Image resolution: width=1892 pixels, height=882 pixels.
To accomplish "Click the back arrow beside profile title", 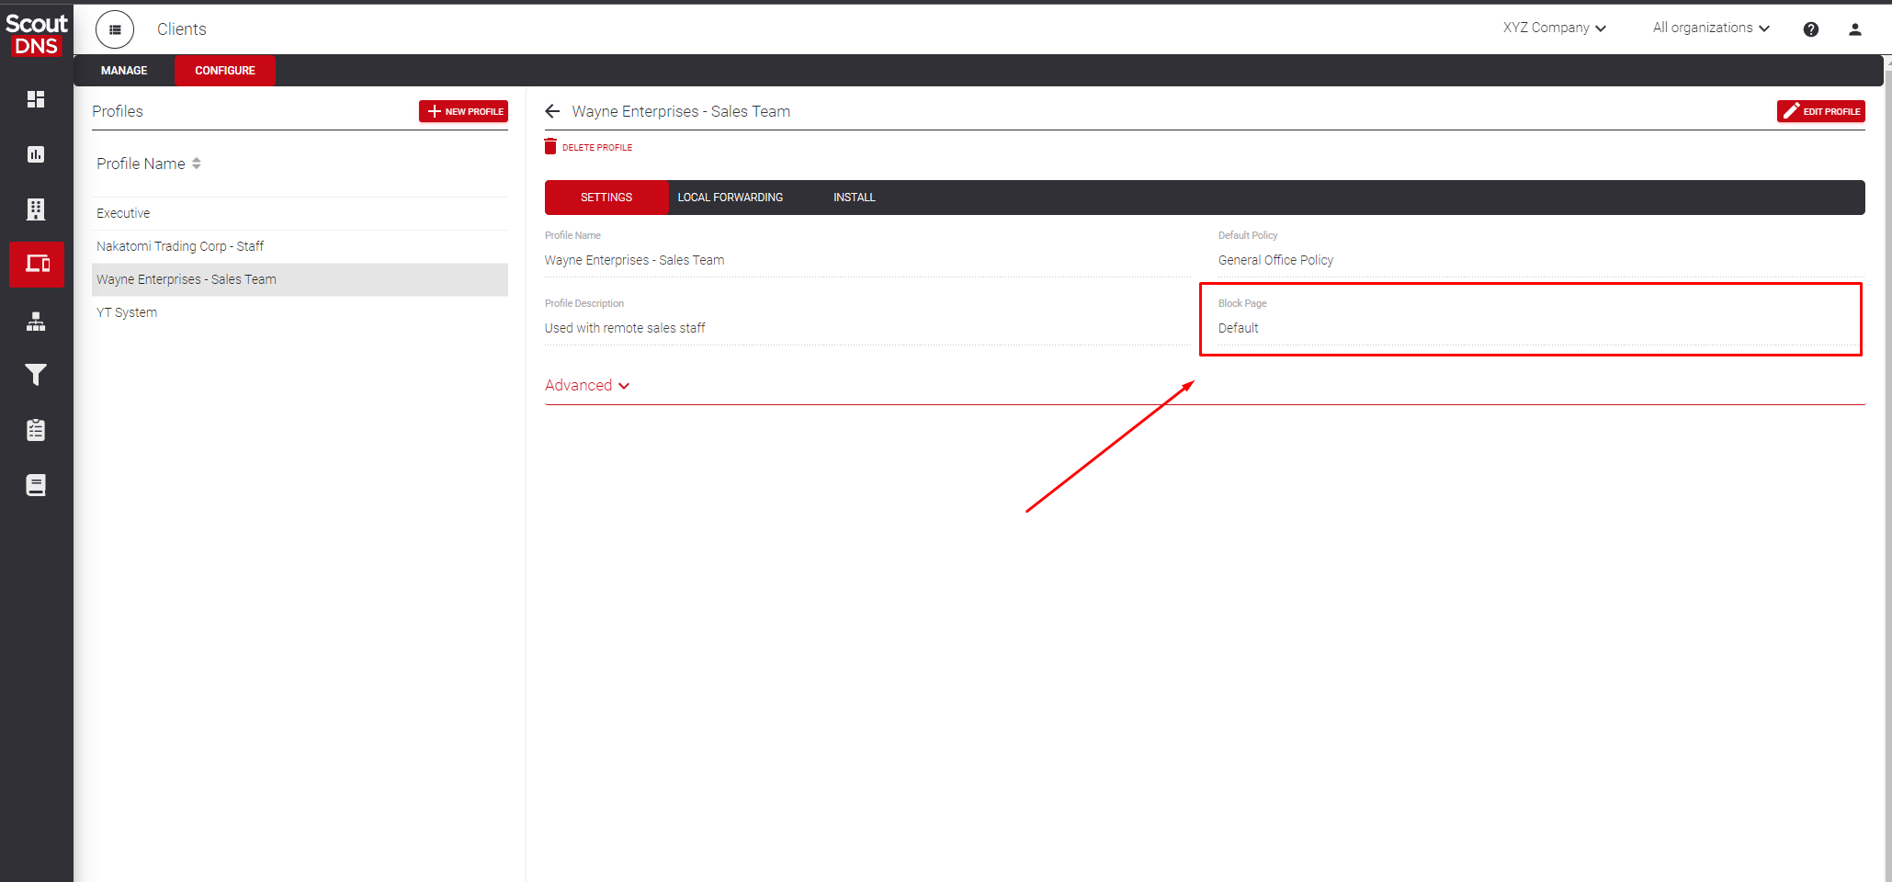I will point(552,111).
